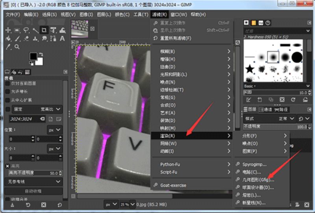Enable 允许增长 checkbox
The width and height of the screenshot is (315, 213).
tap(7, 92)
